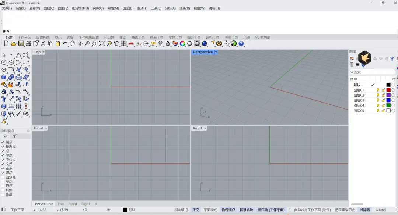
Task: Open Help with the blue question mark icon
Action: [x=241, y=44]
